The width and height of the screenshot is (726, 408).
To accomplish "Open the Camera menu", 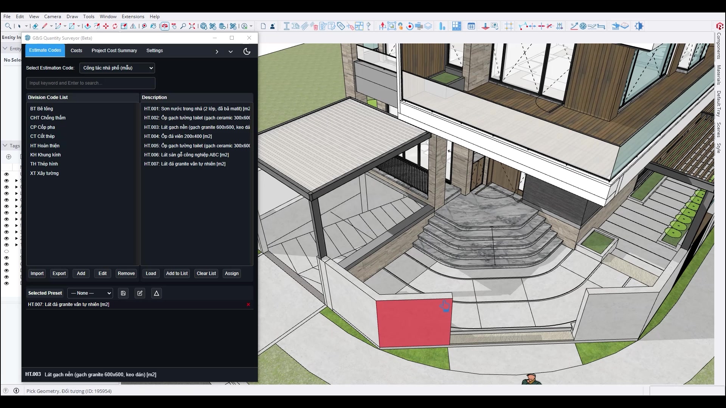I will point(53,17).
